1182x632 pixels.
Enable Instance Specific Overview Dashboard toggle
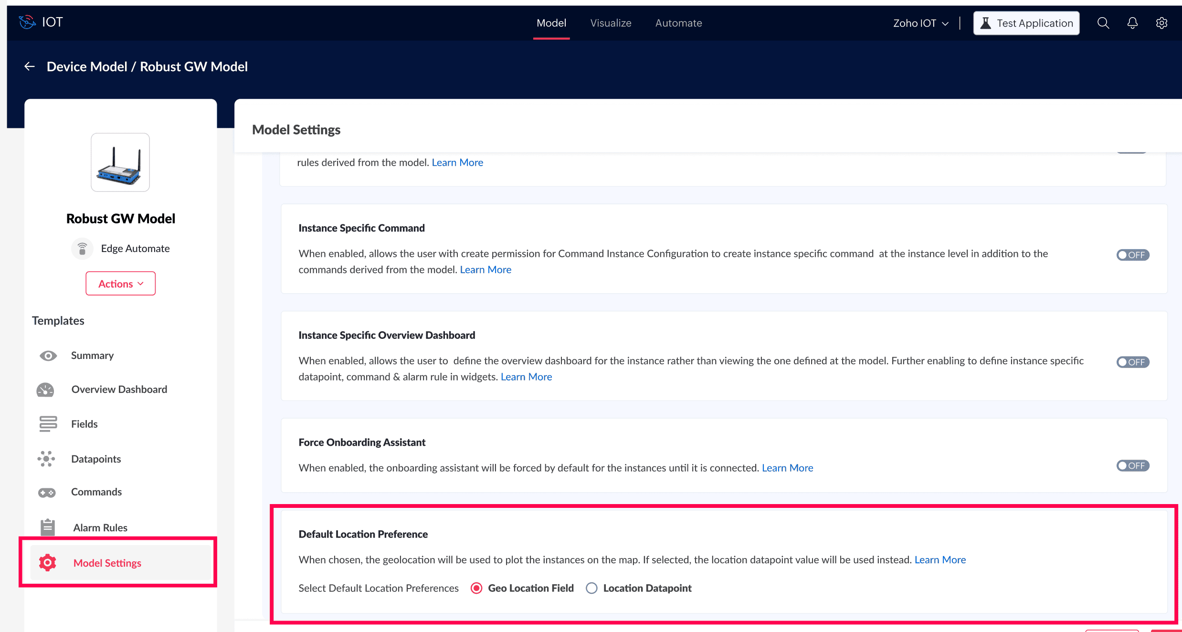[1132, 362]
